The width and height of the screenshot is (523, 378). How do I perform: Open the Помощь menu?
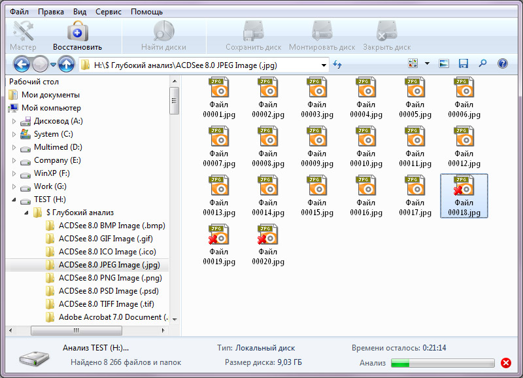146,12
